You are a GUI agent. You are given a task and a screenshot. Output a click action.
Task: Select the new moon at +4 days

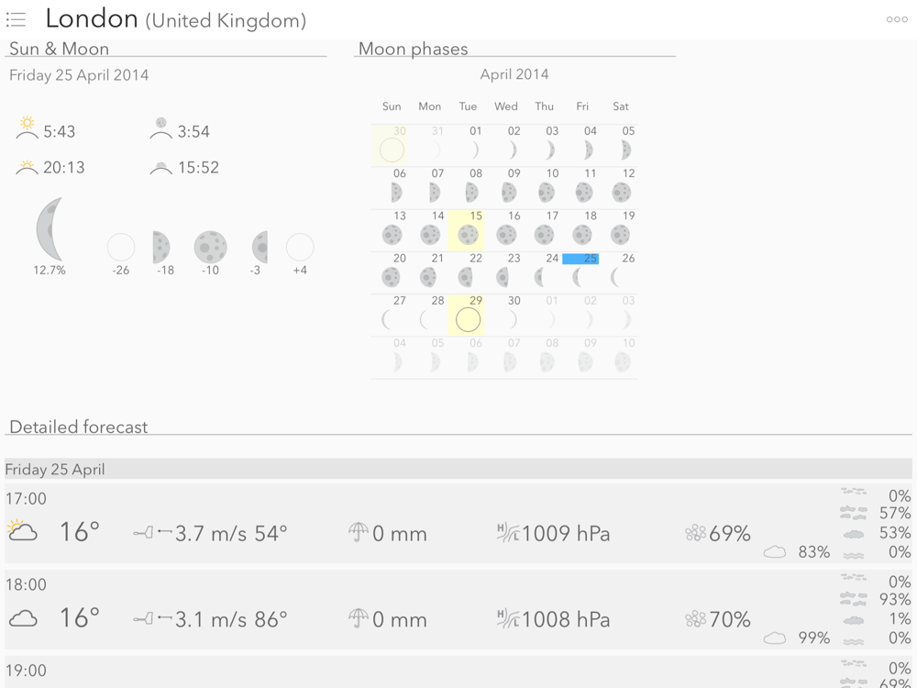click(x=300, y=247)
